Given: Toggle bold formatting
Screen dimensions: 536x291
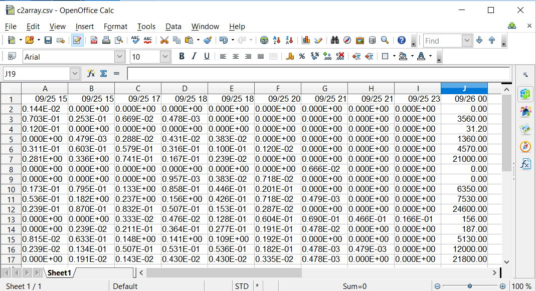Looking at the screenshot, I should click(182, 57).
